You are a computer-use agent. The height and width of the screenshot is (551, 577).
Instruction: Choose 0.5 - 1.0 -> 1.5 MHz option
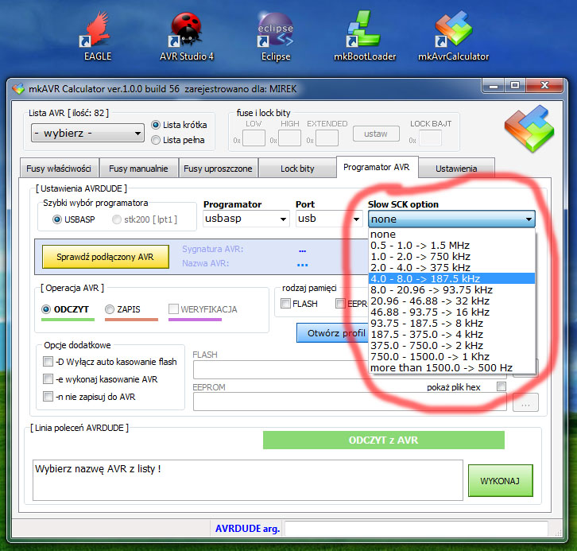click(451, 245)
